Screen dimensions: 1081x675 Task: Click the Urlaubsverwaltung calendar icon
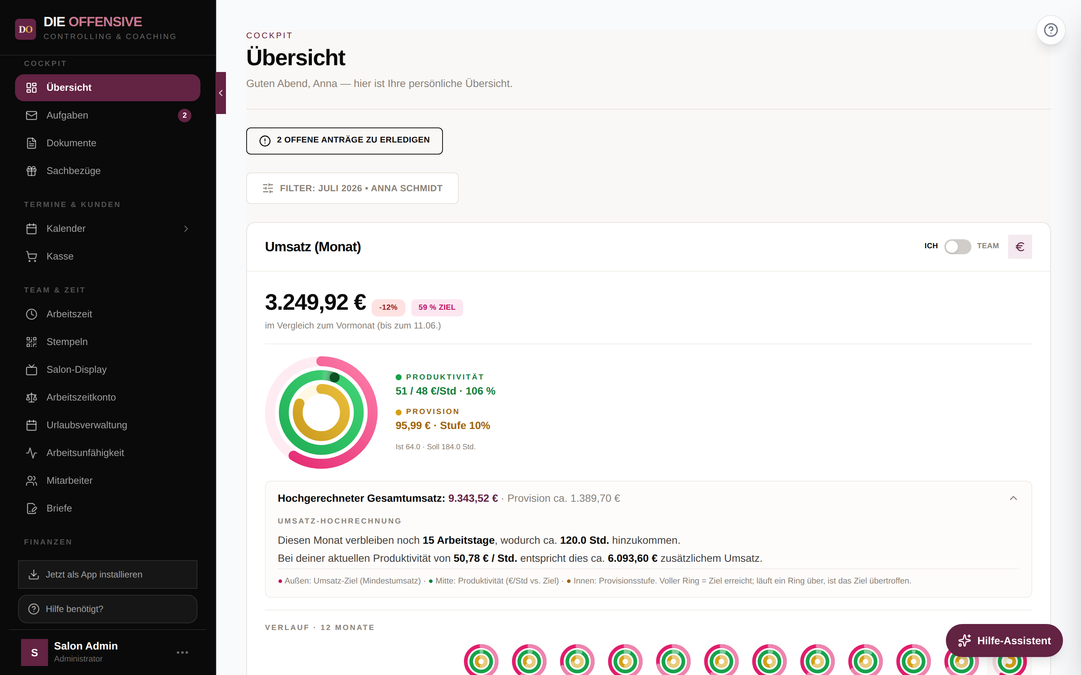coord(31,425)
